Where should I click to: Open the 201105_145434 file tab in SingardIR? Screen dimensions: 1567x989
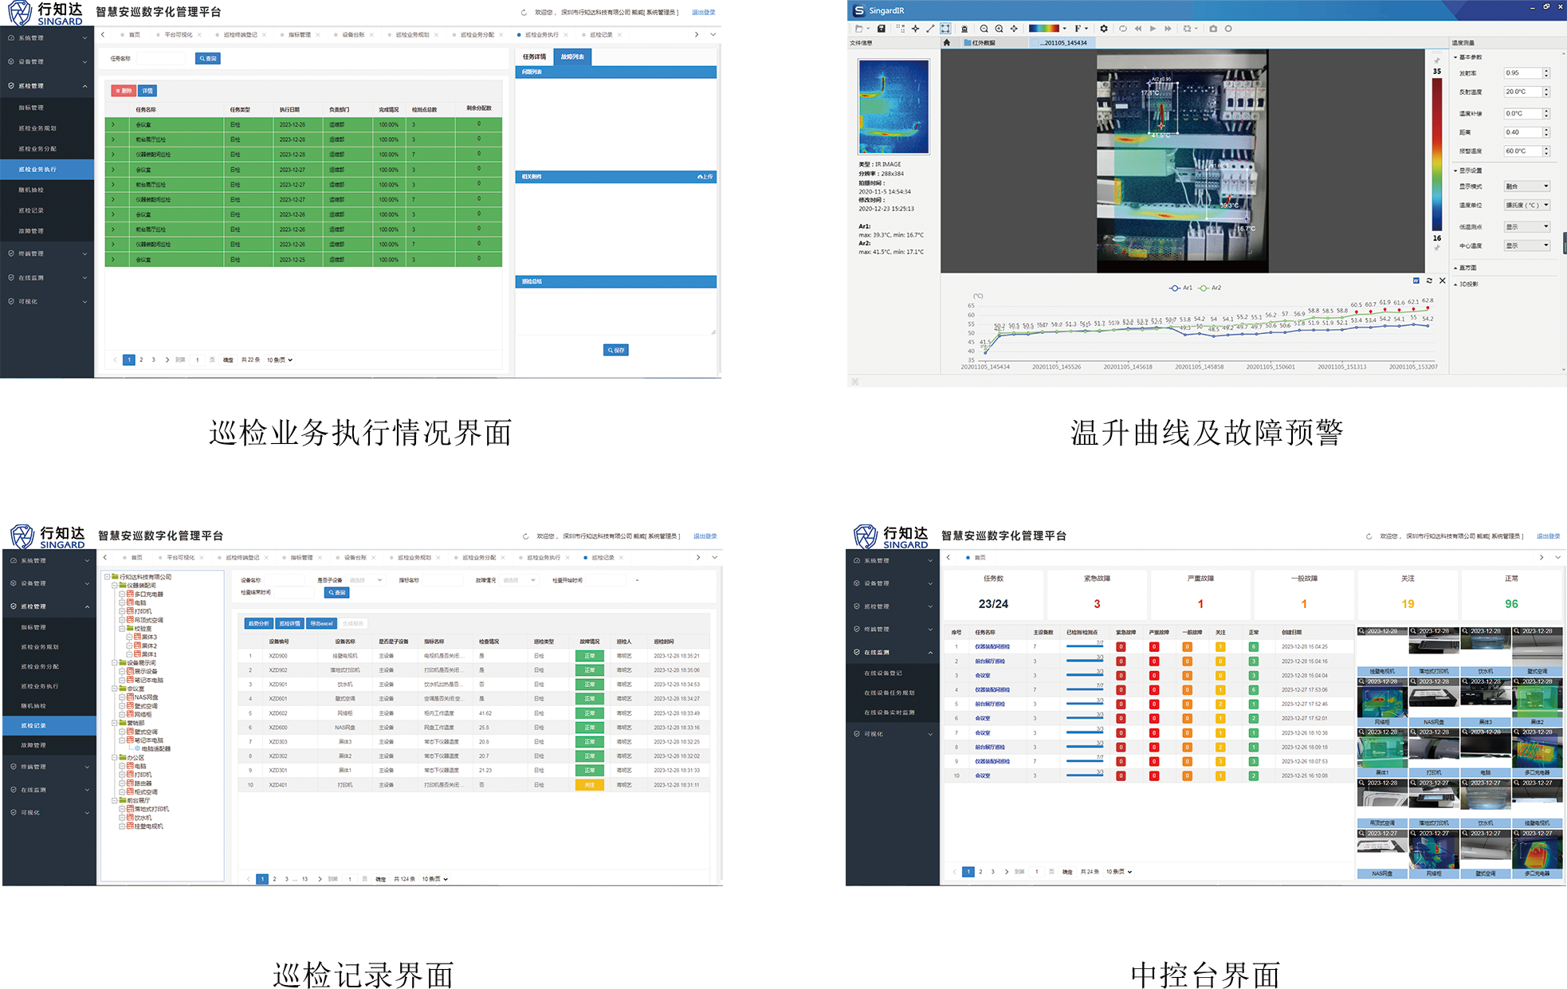[x=1062, y=43]
